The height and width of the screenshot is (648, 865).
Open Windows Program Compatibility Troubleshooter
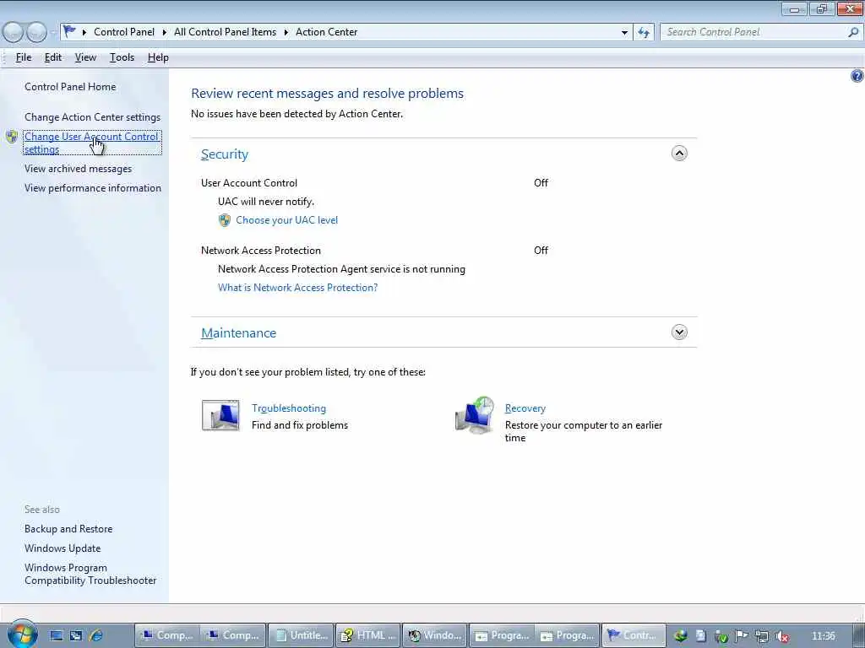point(90,574)
